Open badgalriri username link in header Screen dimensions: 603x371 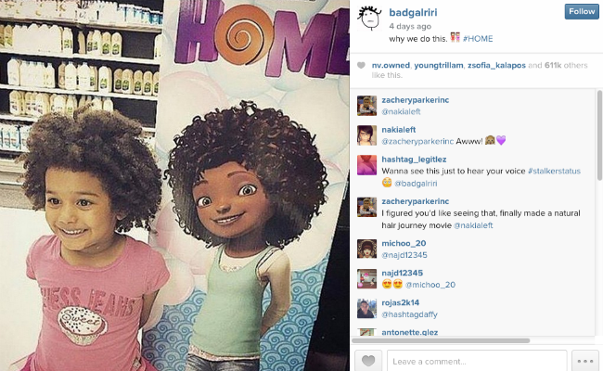(x=413, y=12)
